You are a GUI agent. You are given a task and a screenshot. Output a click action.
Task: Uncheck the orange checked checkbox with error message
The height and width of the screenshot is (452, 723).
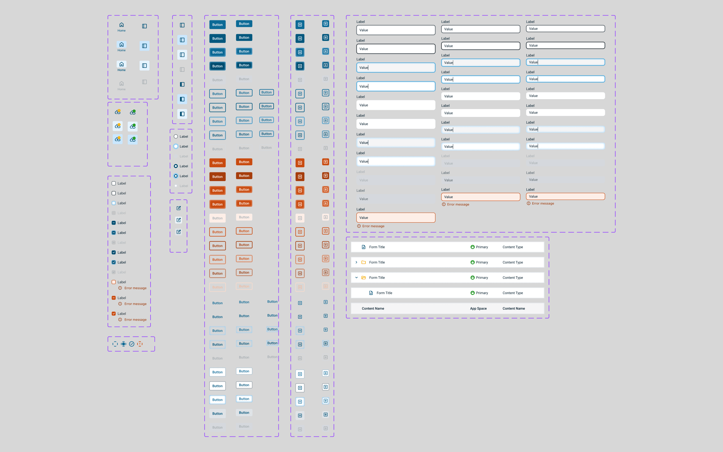[114, 314]
